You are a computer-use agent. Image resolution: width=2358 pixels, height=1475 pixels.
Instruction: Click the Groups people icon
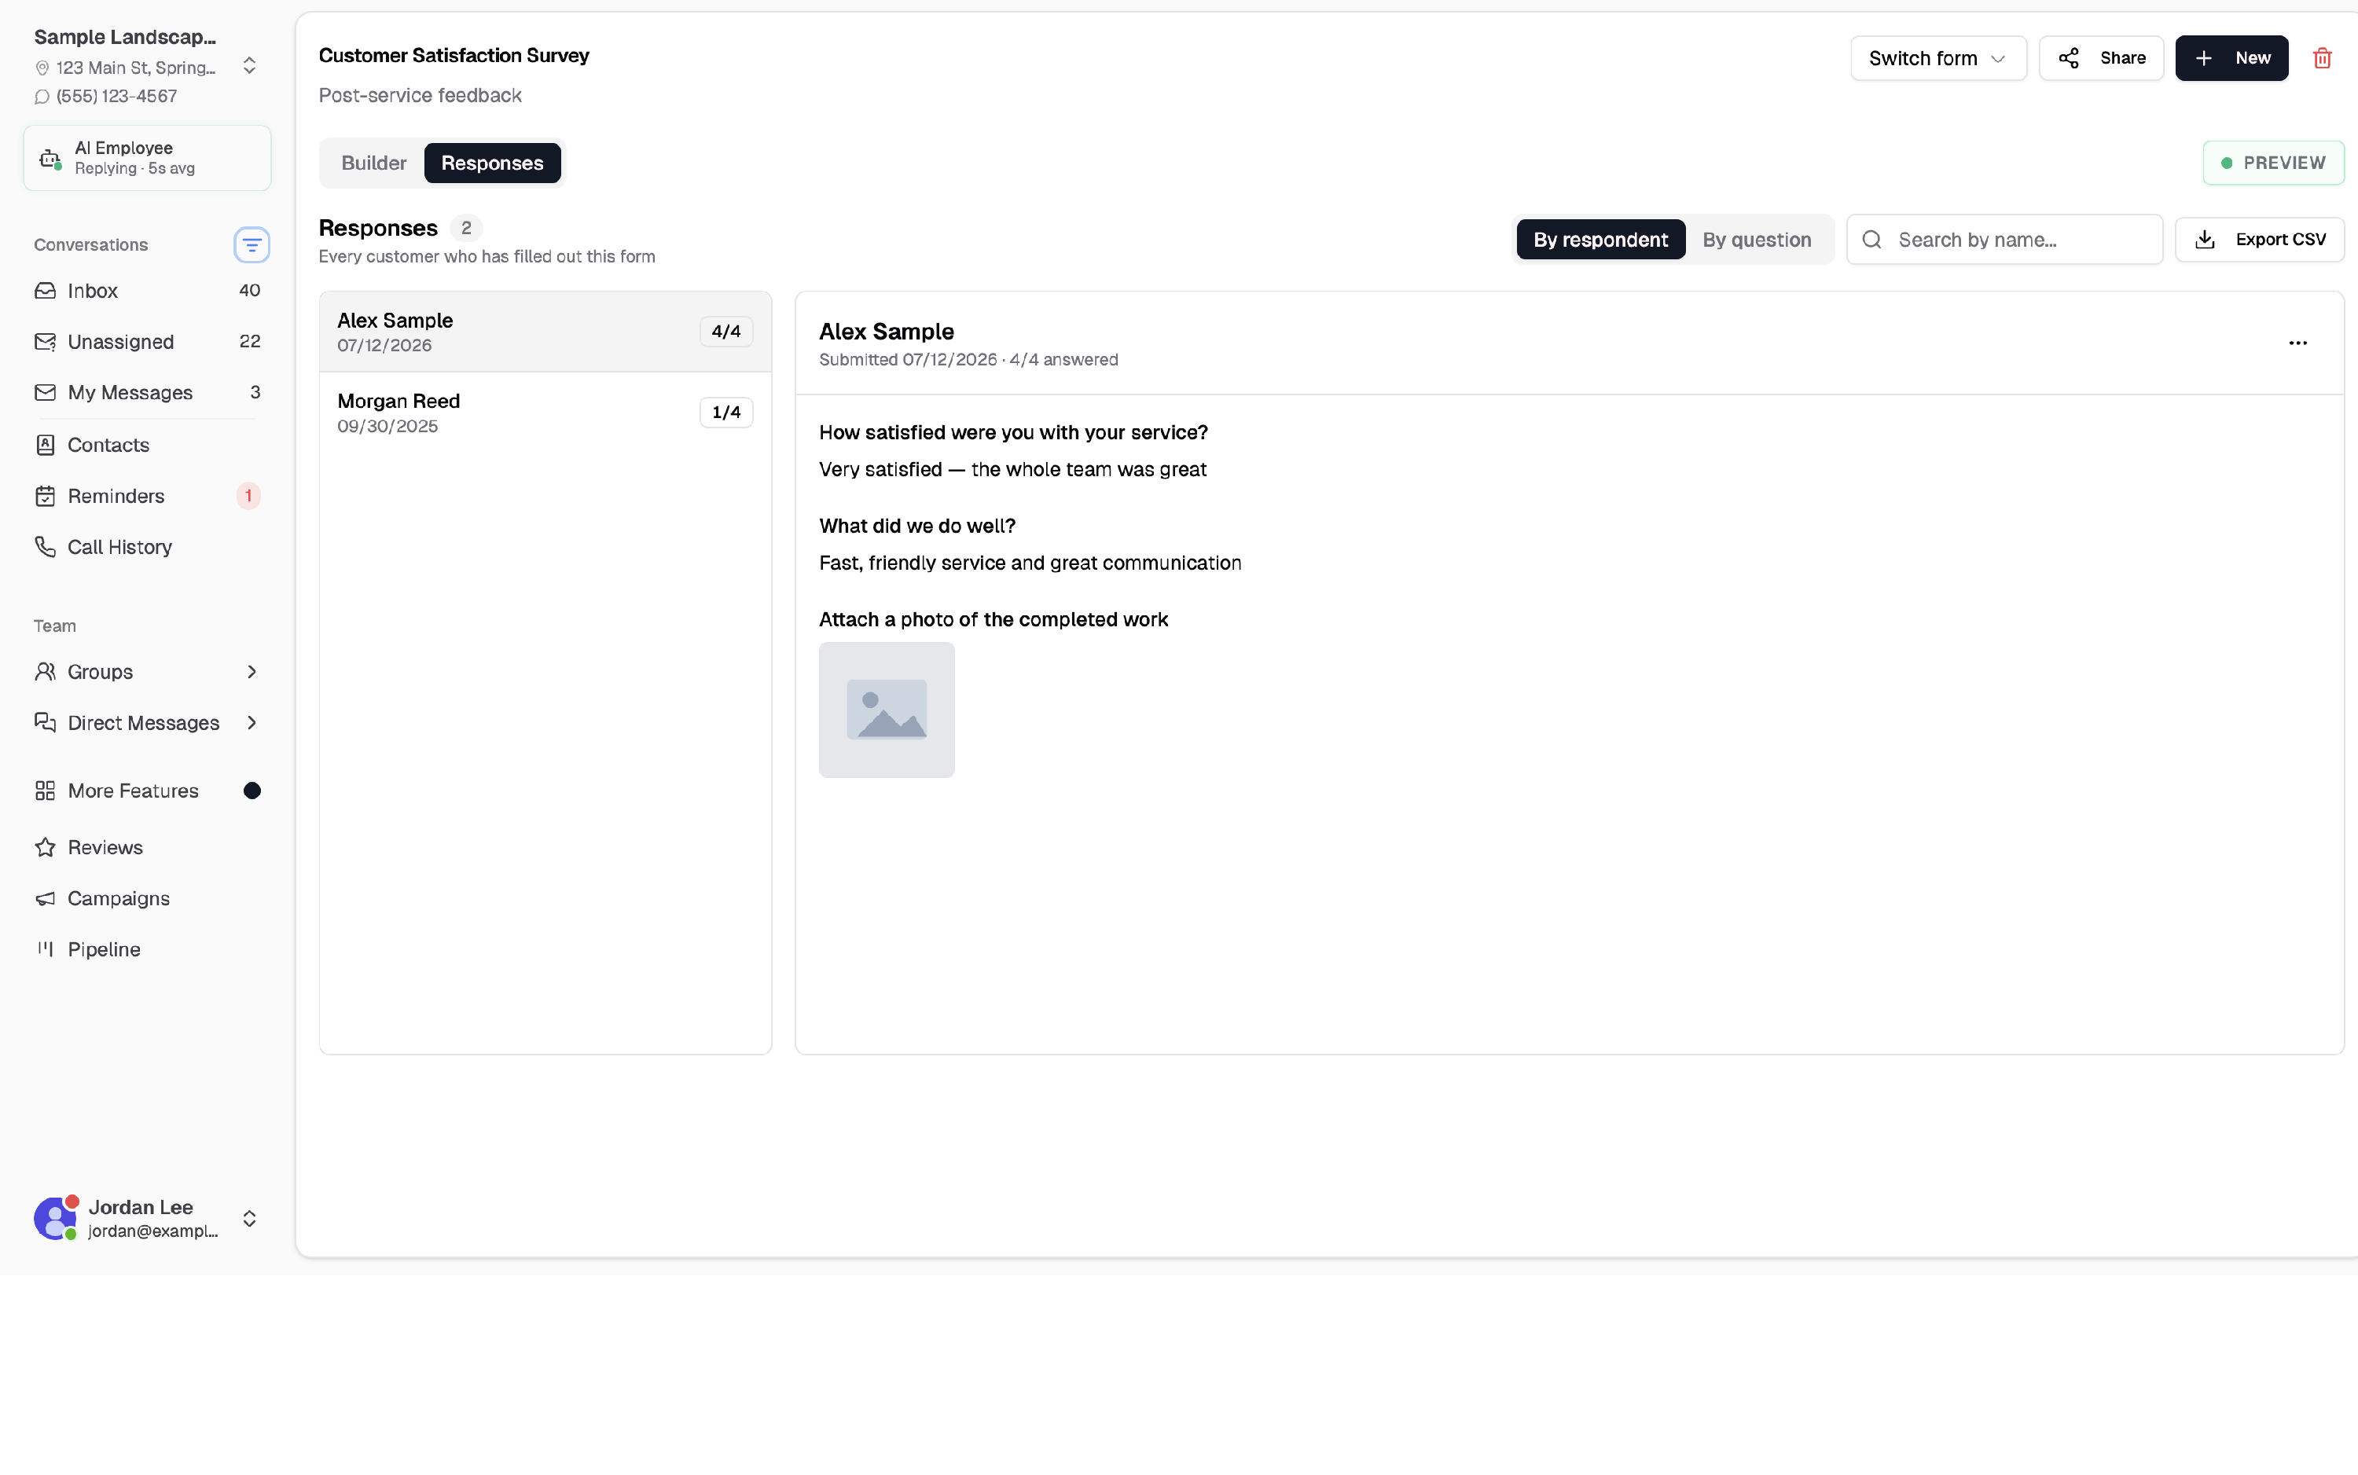coord(45,671)
